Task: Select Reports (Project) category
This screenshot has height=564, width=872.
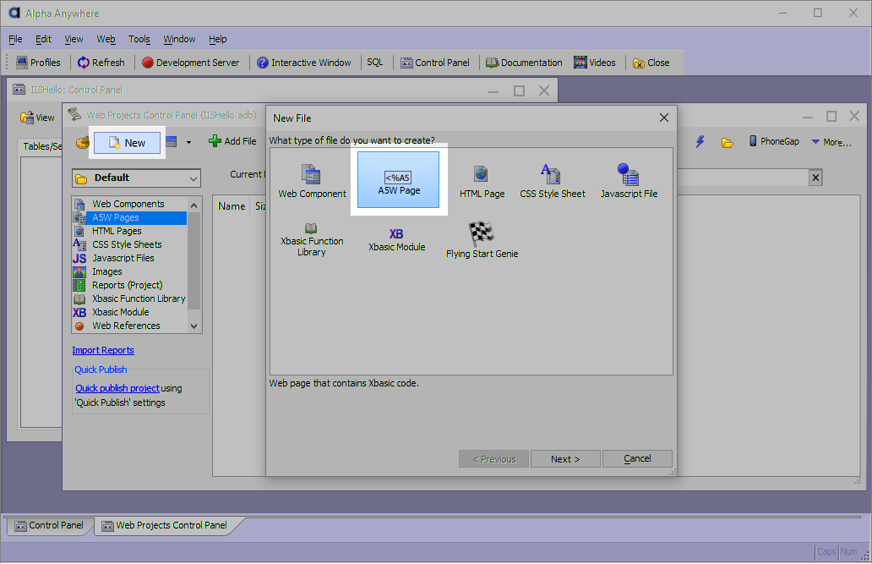Action: point(129,285)
